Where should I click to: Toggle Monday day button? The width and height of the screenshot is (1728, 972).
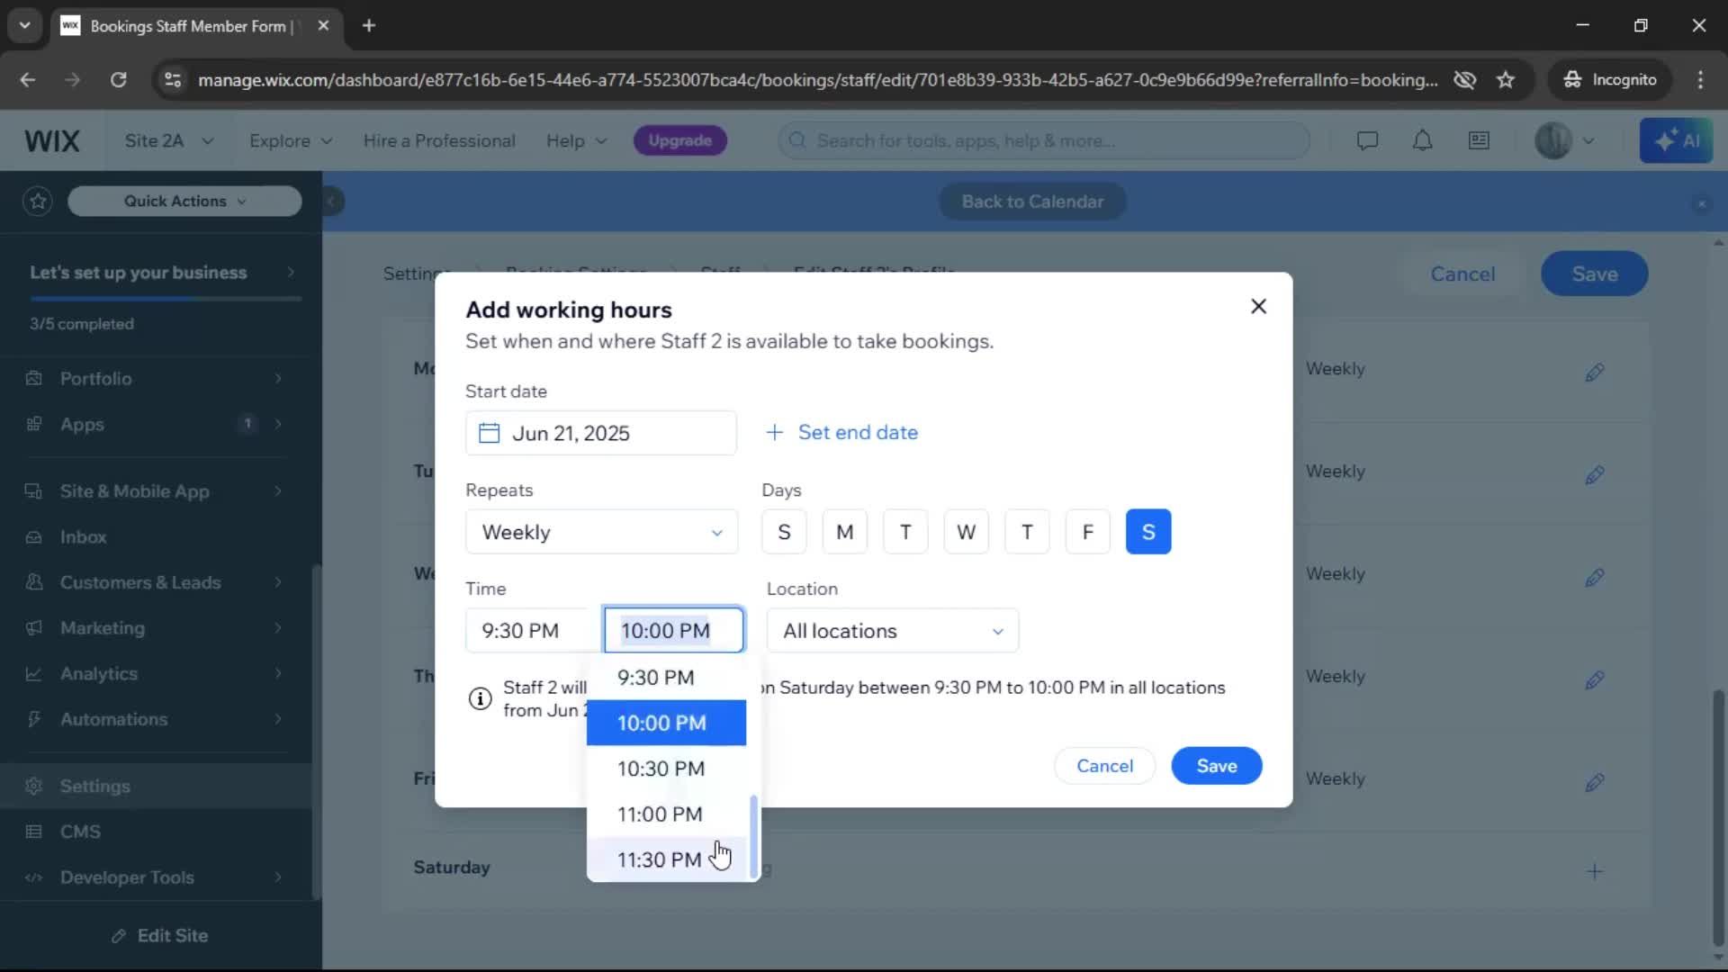pos(844,532)
